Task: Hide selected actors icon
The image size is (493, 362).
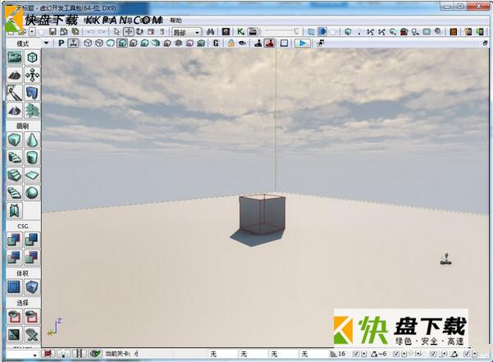Action: coord(32,317)
